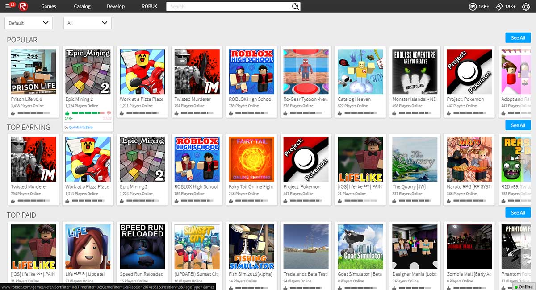Image resolution: width=536 pixels, height=290 pixels.
Task: Click thumbs-down icon on Epic Mining 2
Action: [109, 113]
